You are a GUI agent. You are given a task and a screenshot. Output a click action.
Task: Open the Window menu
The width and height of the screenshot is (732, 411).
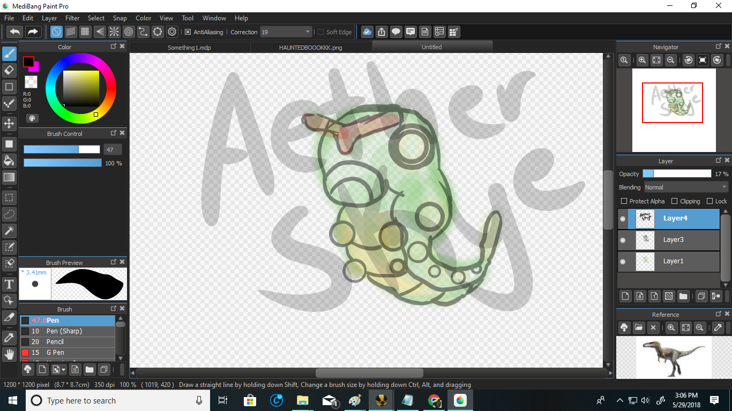pyautogui.click(x=214, y=18)
